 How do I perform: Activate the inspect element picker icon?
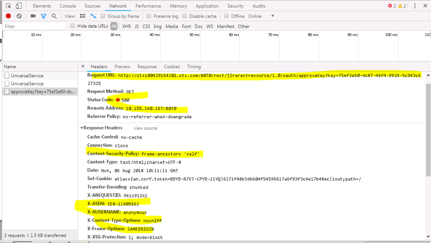(8, 6)
